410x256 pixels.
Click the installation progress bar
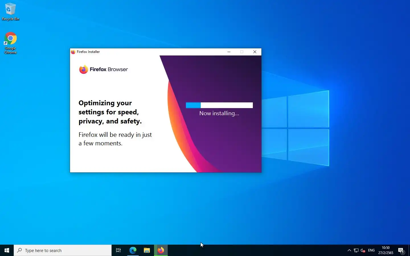(x=219, y=105)
